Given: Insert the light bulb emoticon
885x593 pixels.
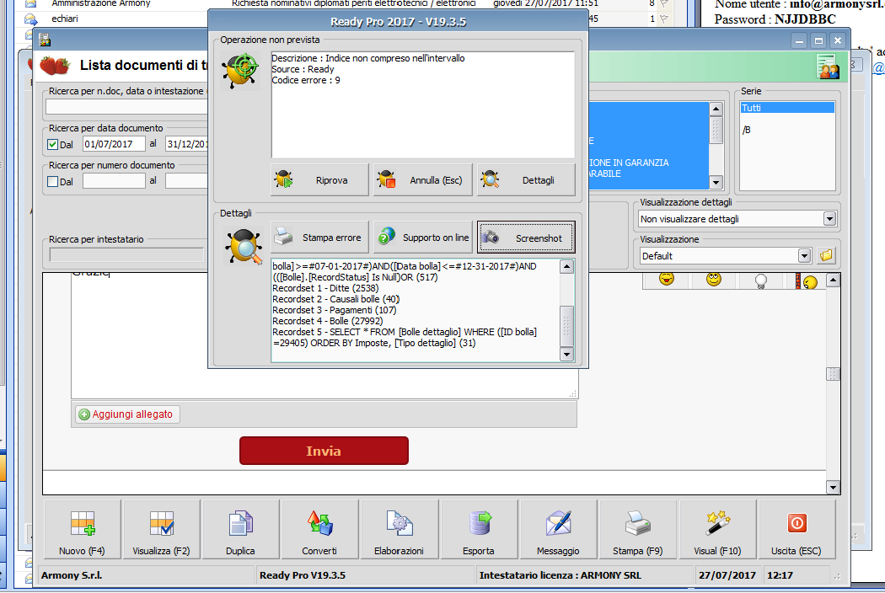Looking at the screenshot, I should click(761, 280).
